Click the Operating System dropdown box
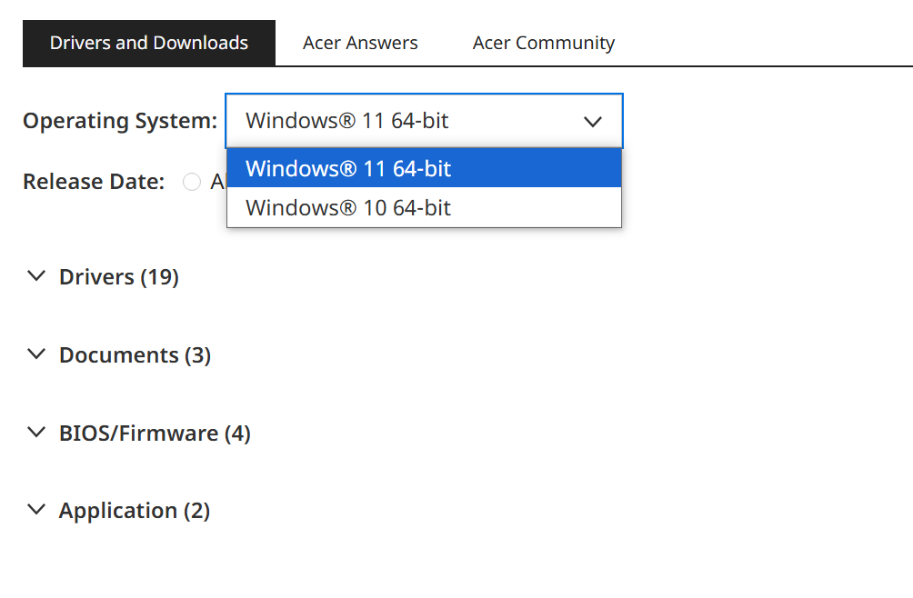Screen dimensions: 913x598 424,121
